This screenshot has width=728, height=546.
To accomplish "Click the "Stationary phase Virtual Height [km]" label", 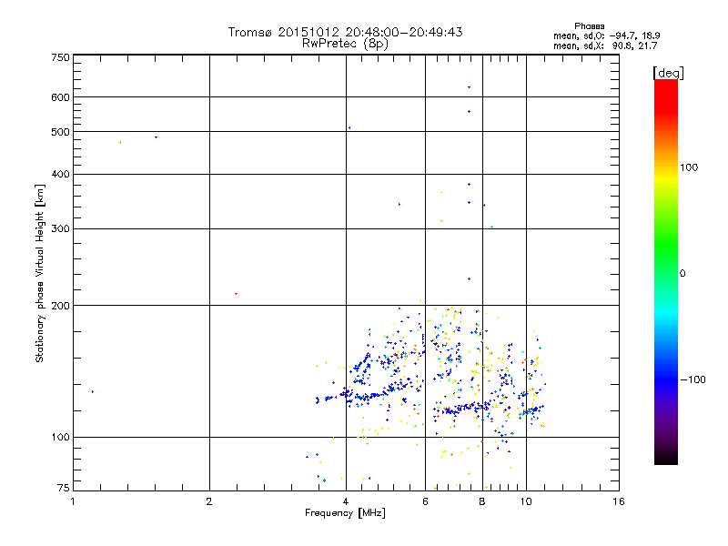I will pos(40,273).
